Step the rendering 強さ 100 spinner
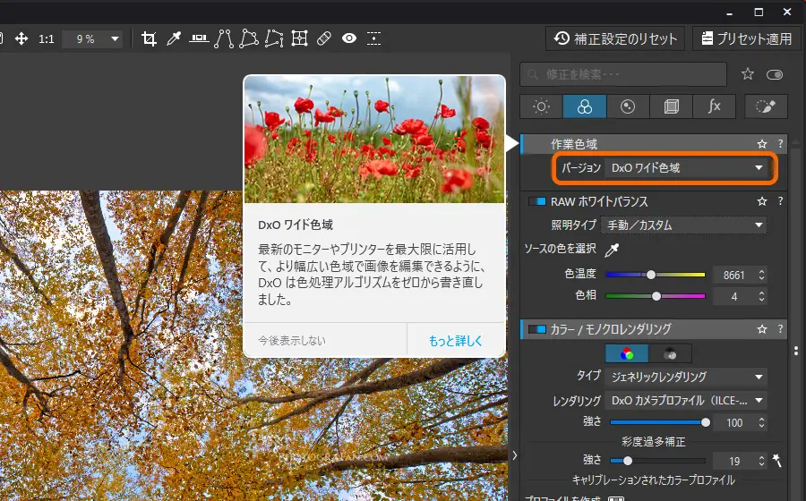 [761, 422]
